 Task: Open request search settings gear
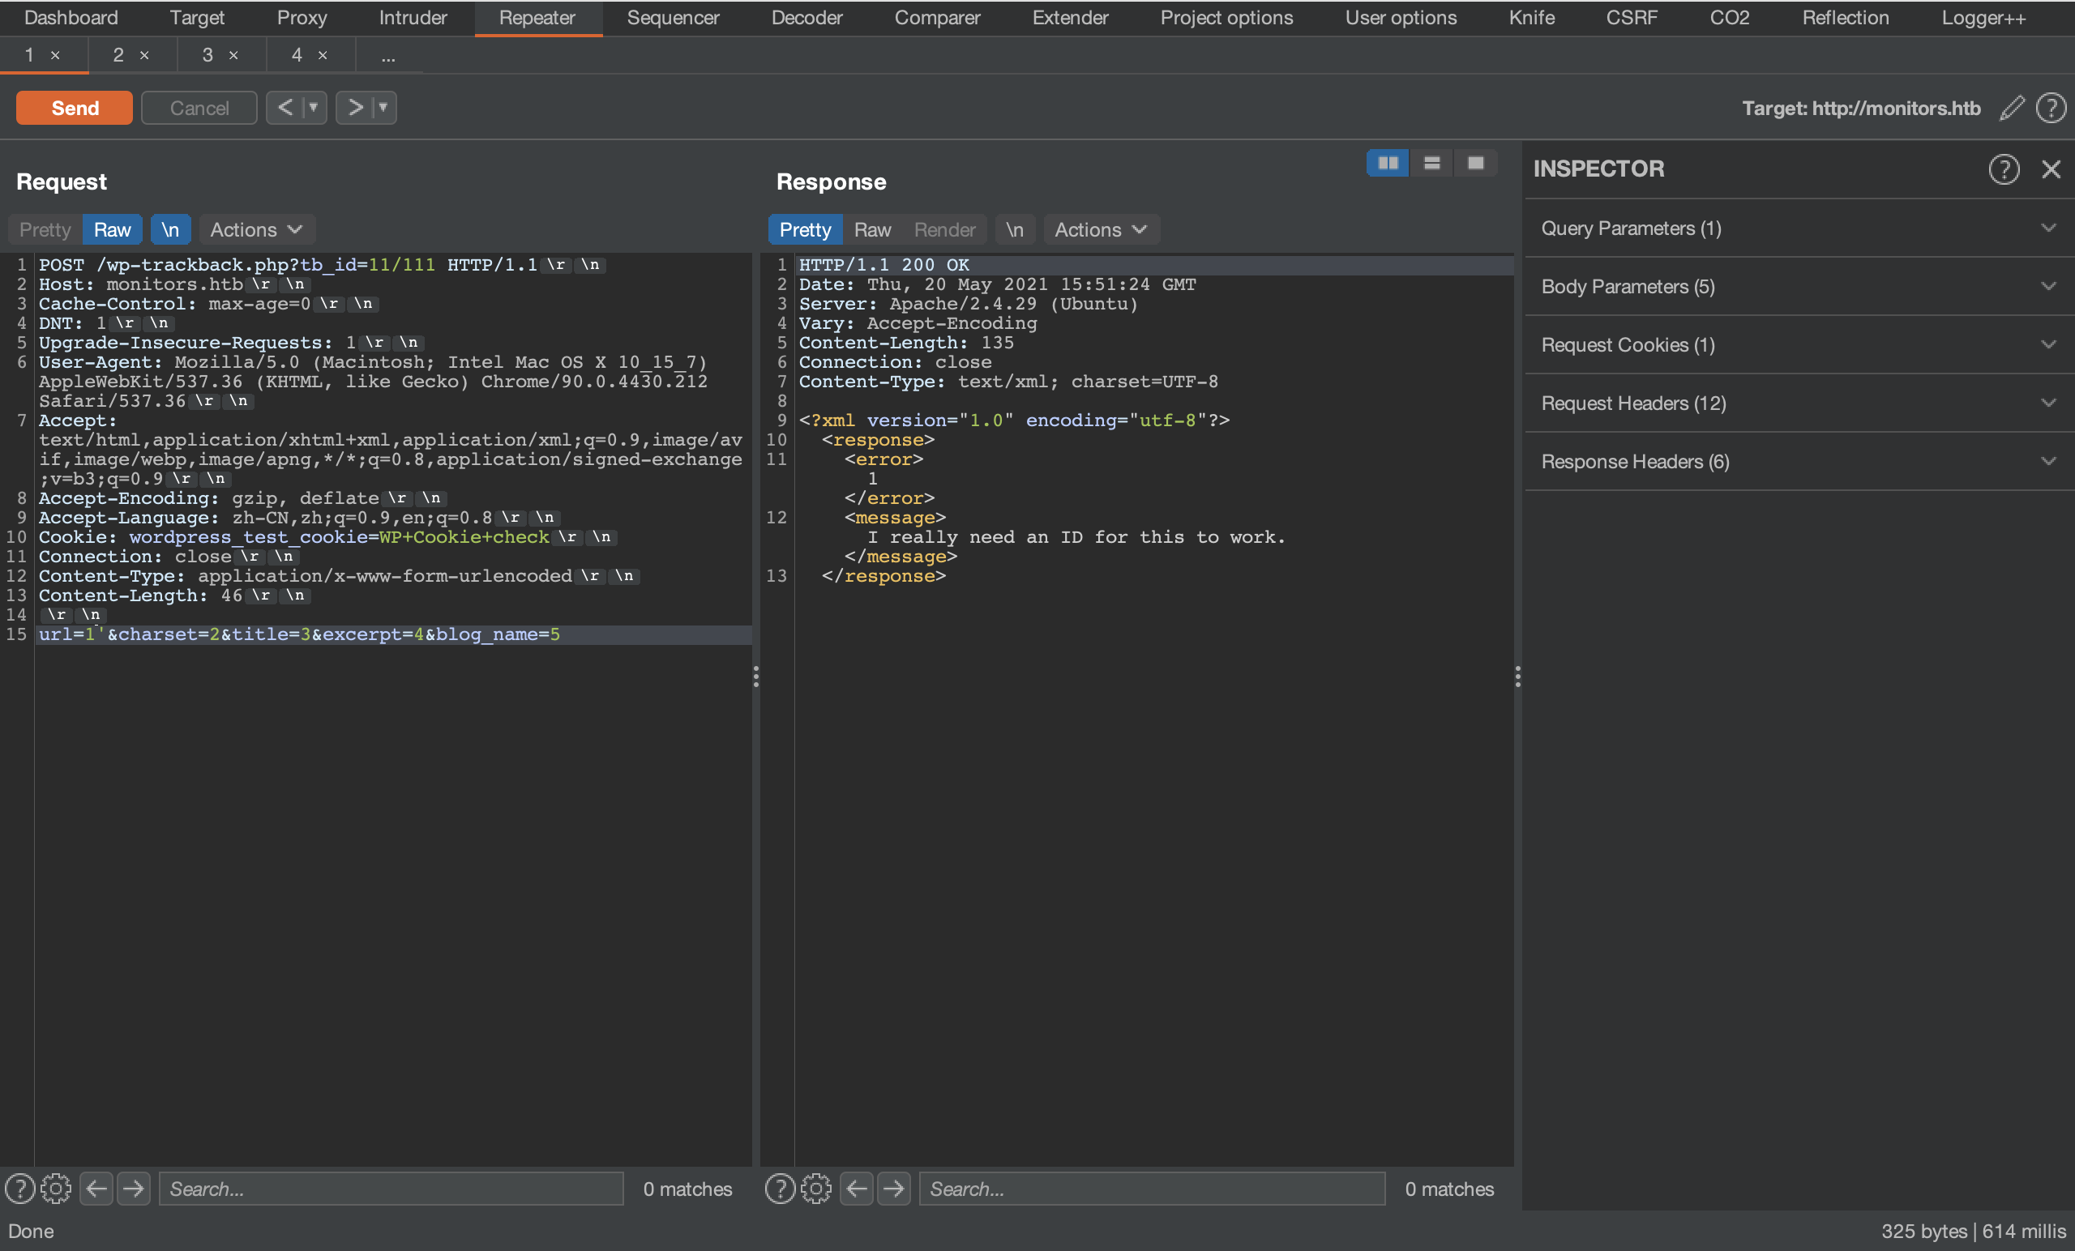coord(56,1189)
